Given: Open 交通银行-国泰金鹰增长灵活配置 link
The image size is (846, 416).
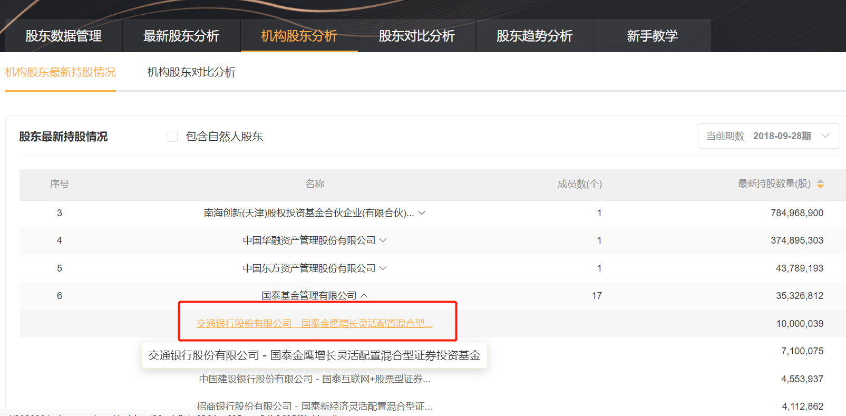Looking at the screenshot, I should click(x=315, y=324).
